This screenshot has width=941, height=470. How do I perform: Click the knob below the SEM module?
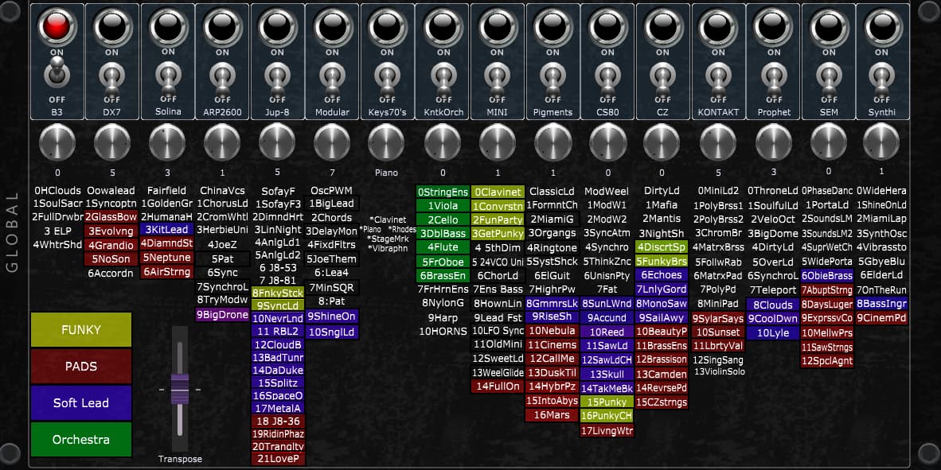(x=829, y=141)
